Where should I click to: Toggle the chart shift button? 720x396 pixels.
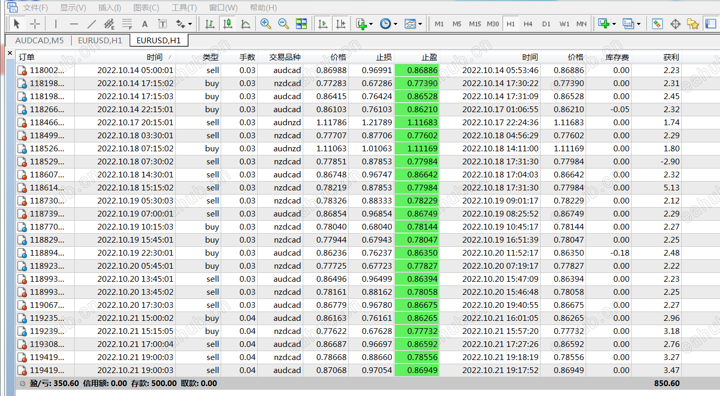pos(341,24)
